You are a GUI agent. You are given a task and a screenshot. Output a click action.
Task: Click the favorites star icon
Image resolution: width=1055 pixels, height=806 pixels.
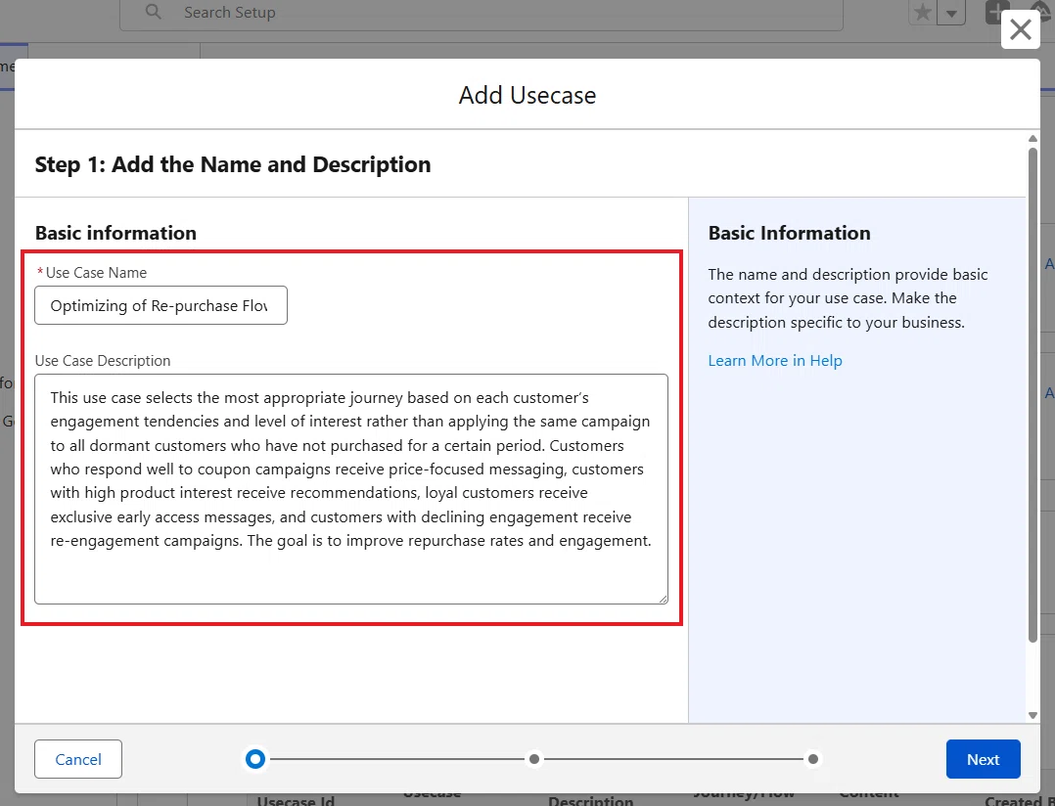(923, 13)
